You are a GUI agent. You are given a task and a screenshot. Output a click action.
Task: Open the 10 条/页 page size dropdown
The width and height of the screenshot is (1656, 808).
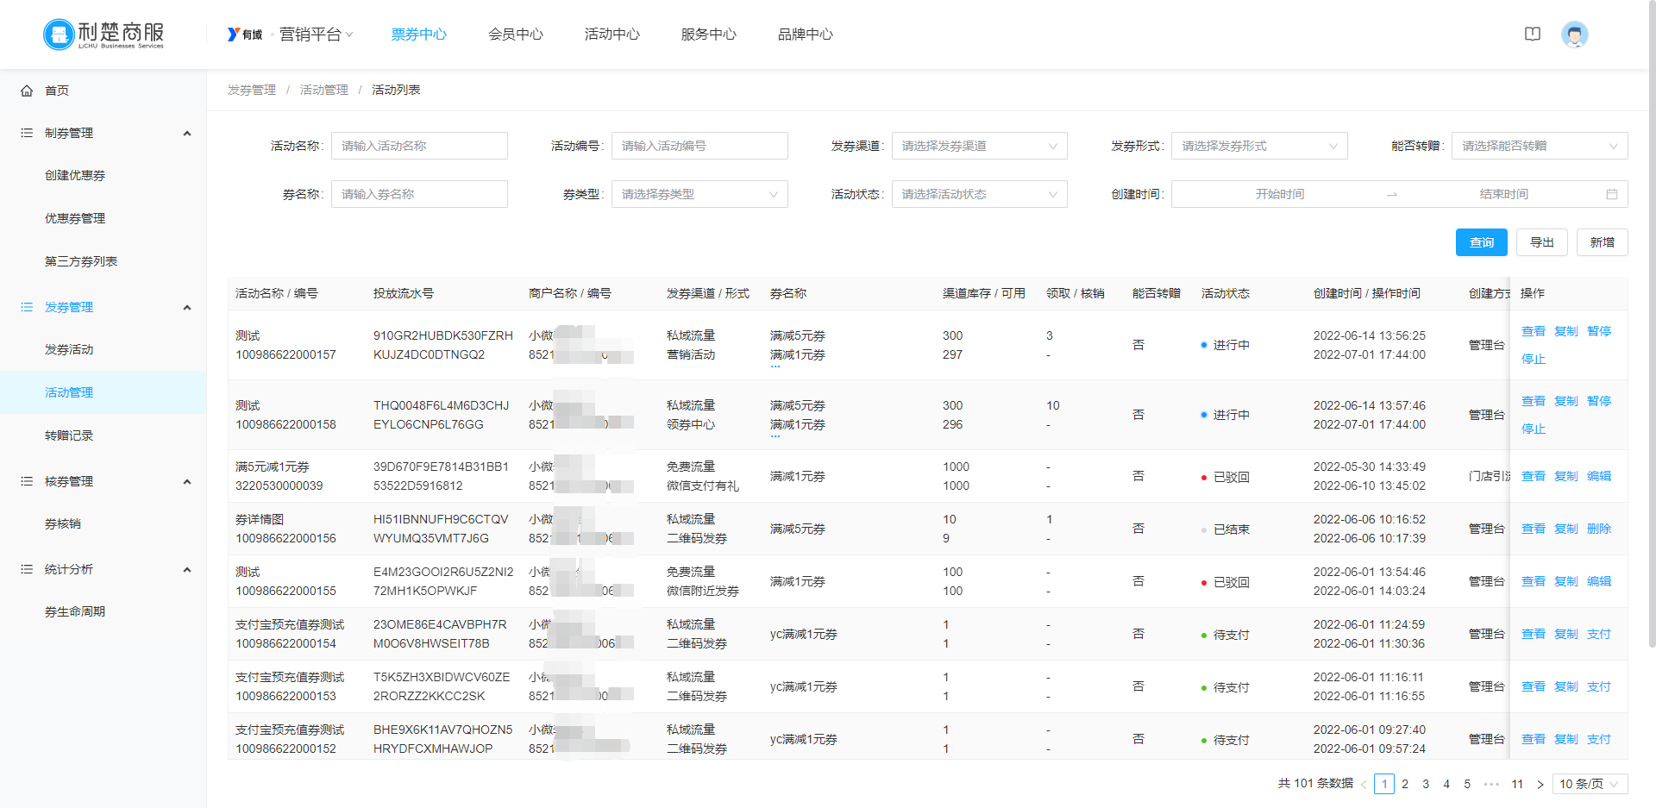(1590, 784)
